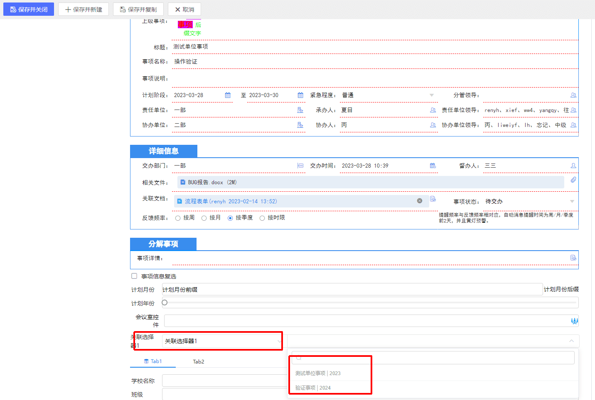Focus the 事项详情 input field
The width and height of the screenshot is (595, 400).
point(371,258)
